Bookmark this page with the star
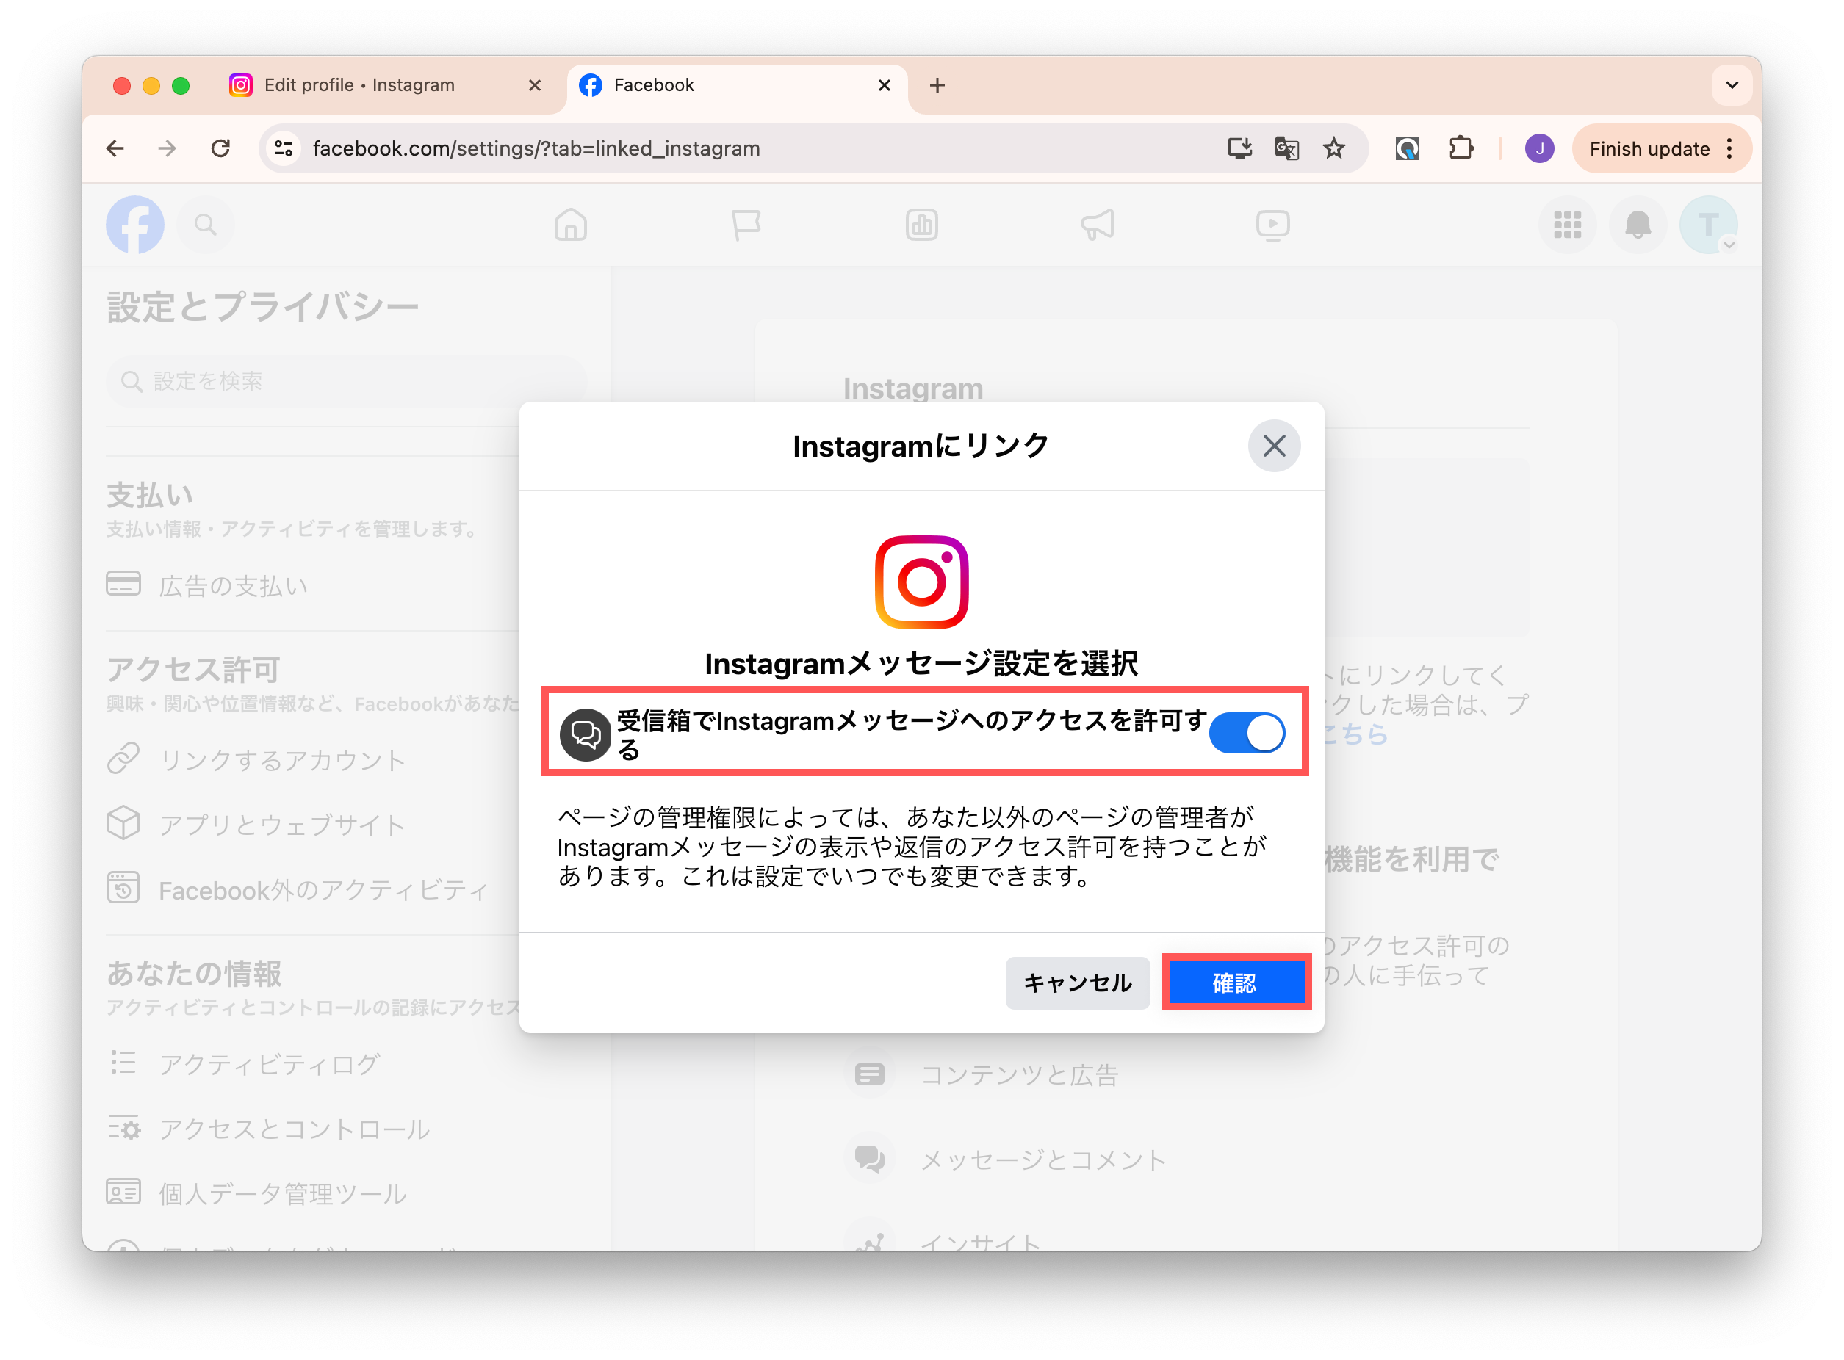1844x1360 pixels. (x=1333, y=148)
